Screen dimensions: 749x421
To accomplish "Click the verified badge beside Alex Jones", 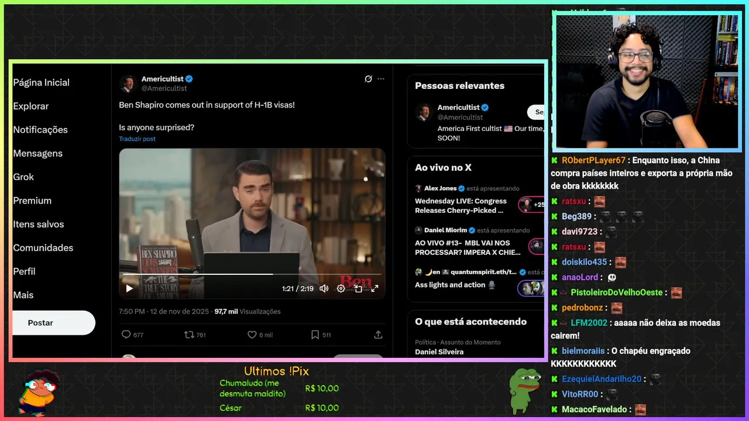I will click(462, 188).
